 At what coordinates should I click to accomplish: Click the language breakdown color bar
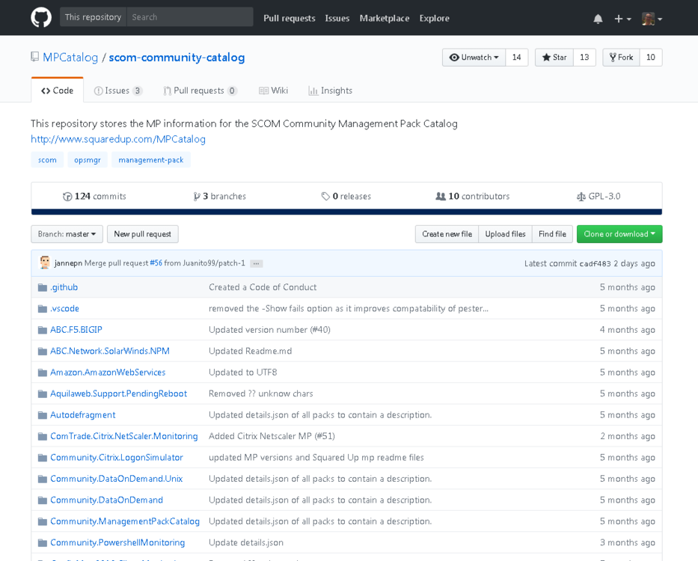click(x=346, y=212)
